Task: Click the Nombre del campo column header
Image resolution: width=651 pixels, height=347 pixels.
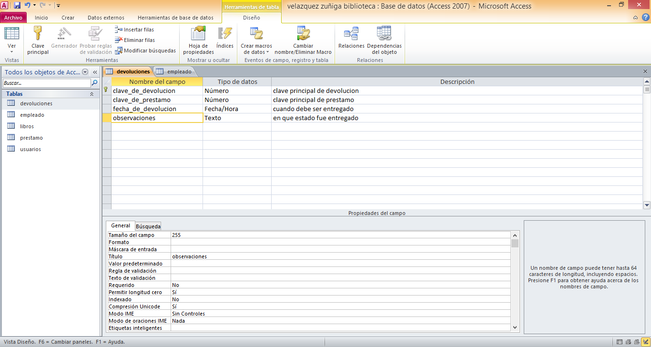Action: [157, 82]
